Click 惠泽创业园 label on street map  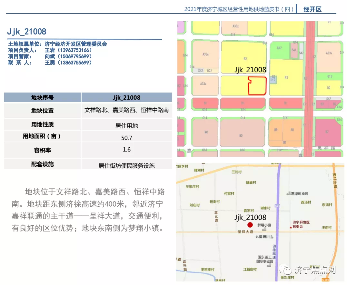(x=300, y=194)
